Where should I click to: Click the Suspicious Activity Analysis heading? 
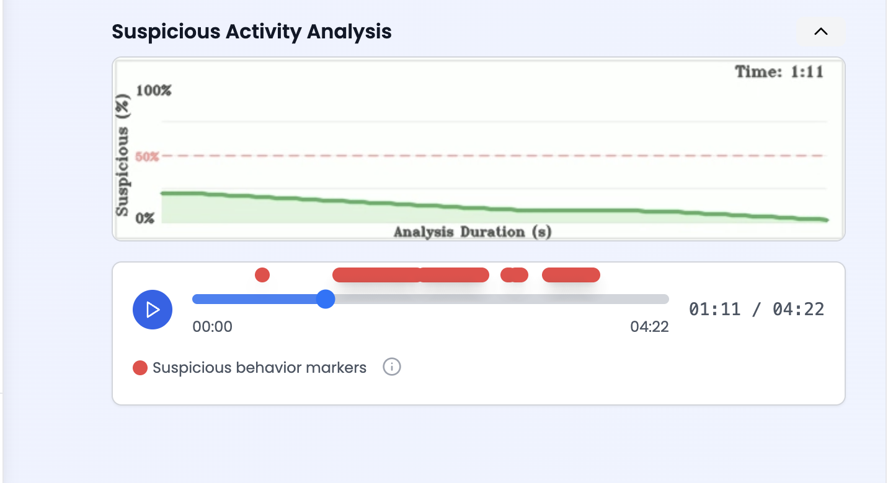click(x=251, y=32)
